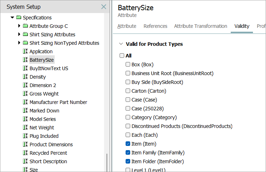The height and width of the screenshot is (172, 266).
Task: Select BuyItNowText US attribute
Action: pyautogui.click(x=49, y=68)
